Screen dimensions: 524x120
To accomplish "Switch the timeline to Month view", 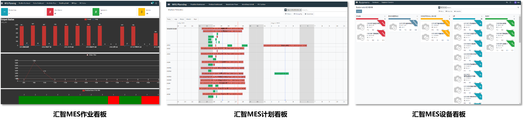I will (x=188, y=19).
